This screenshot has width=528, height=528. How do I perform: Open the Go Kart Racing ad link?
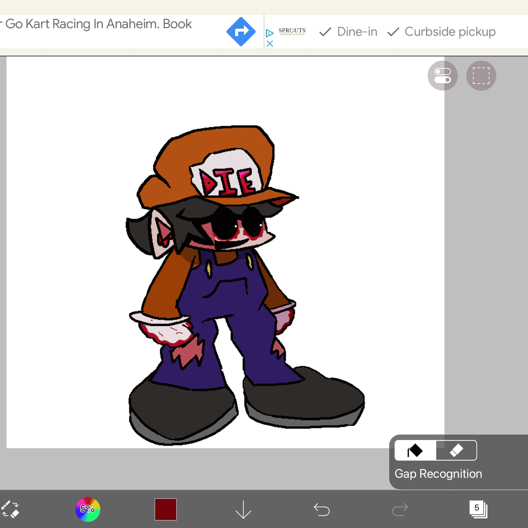click(98, 24)
